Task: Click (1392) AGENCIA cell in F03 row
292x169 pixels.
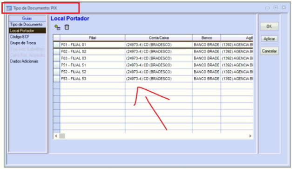Action: pos(237,58)
